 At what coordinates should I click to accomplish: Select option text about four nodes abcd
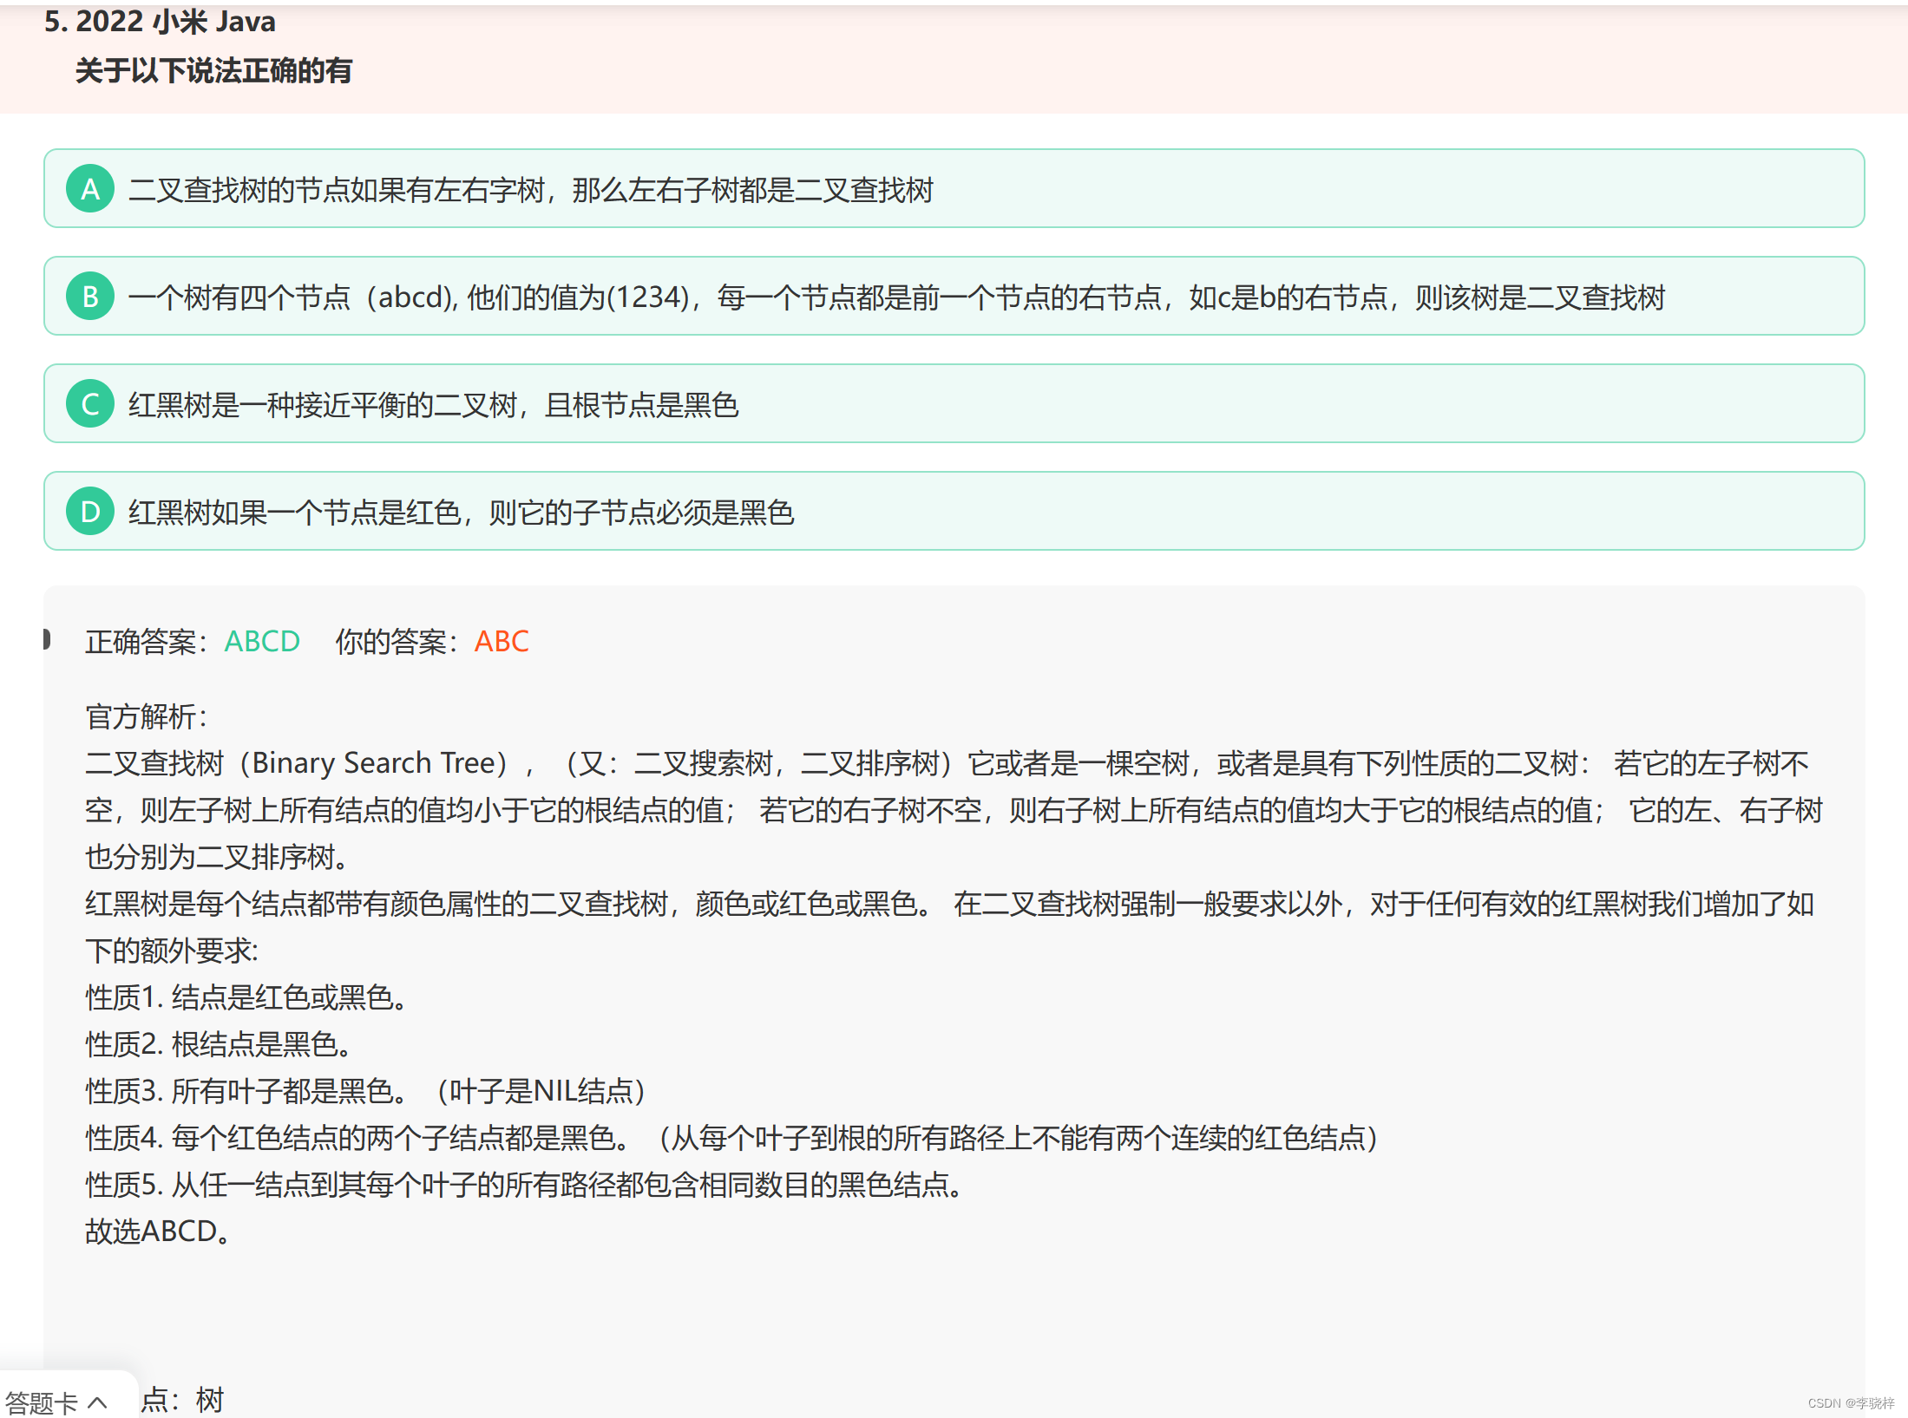click(x=895, y=297)
